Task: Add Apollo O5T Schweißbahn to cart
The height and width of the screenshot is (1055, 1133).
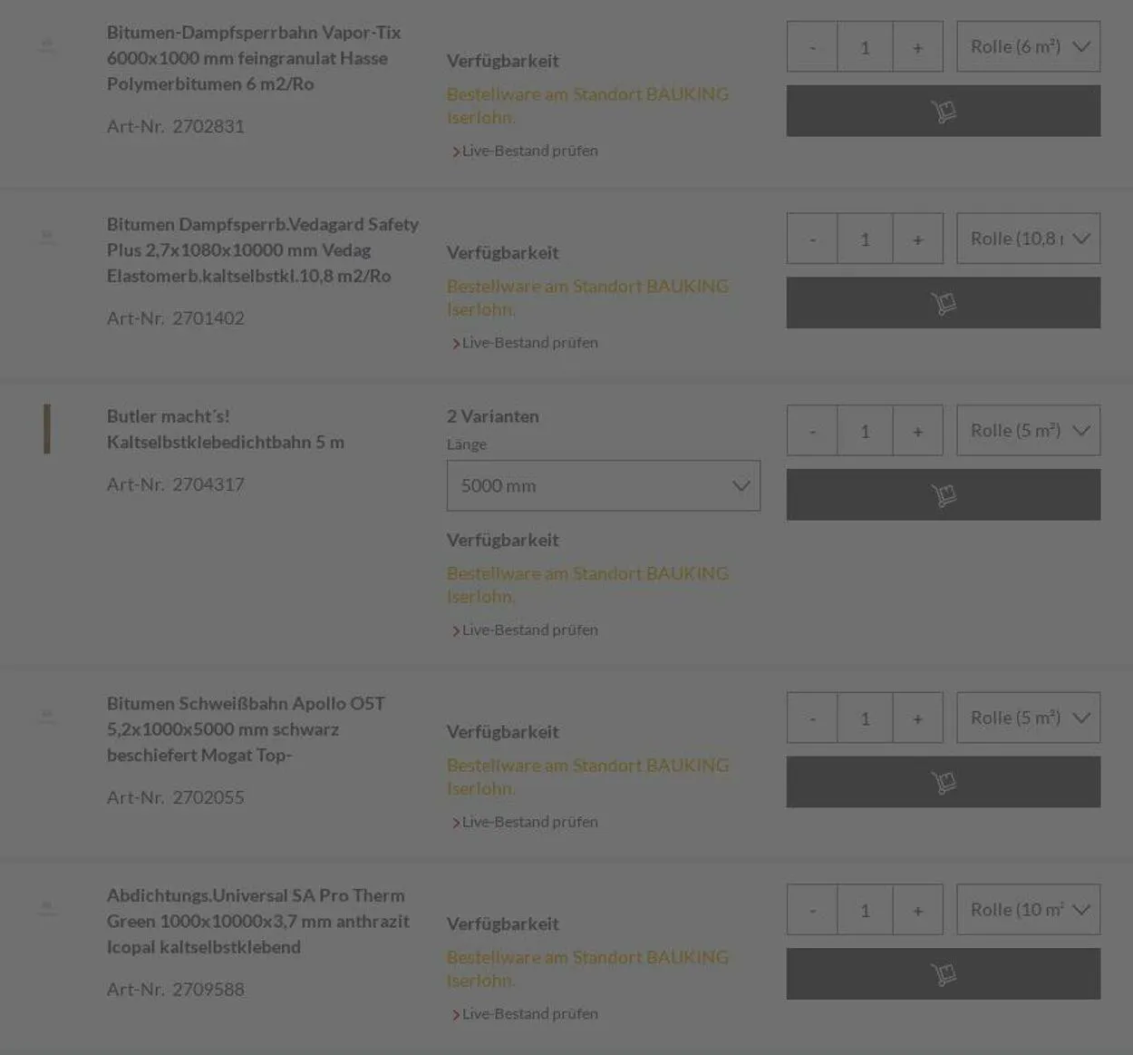Action: 943,782
